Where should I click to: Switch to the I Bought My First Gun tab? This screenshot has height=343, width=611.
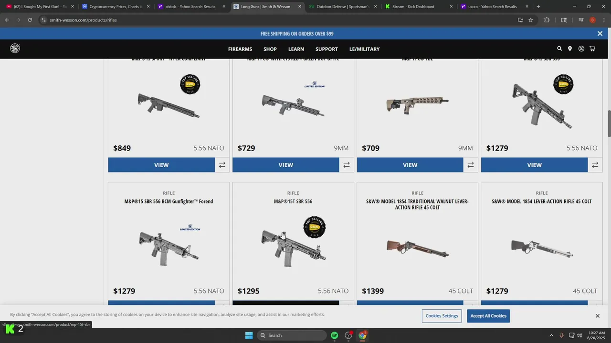point(40,7)
